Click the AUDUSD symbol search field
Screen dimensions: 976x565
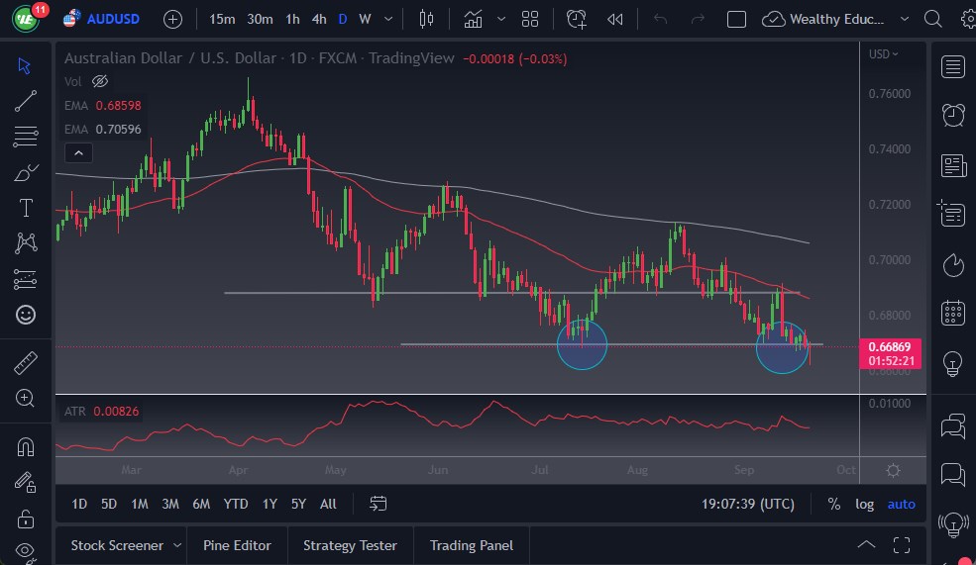click(x=112, y=19)
